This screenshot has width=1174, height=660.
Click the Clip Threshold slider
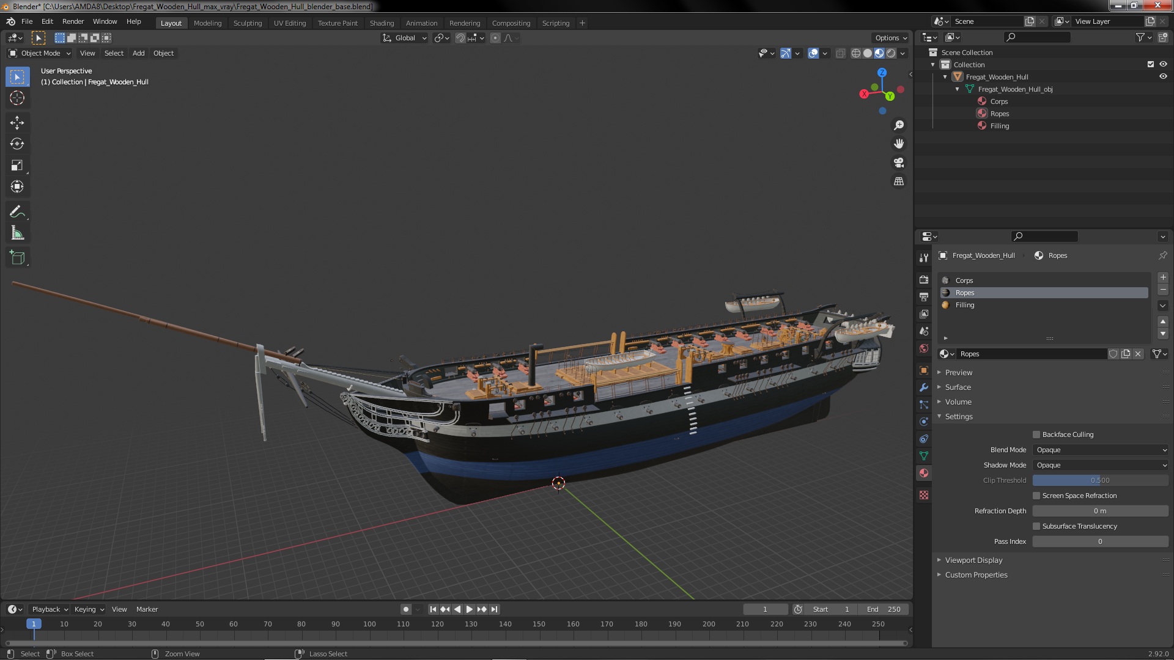click(1100, 480)
